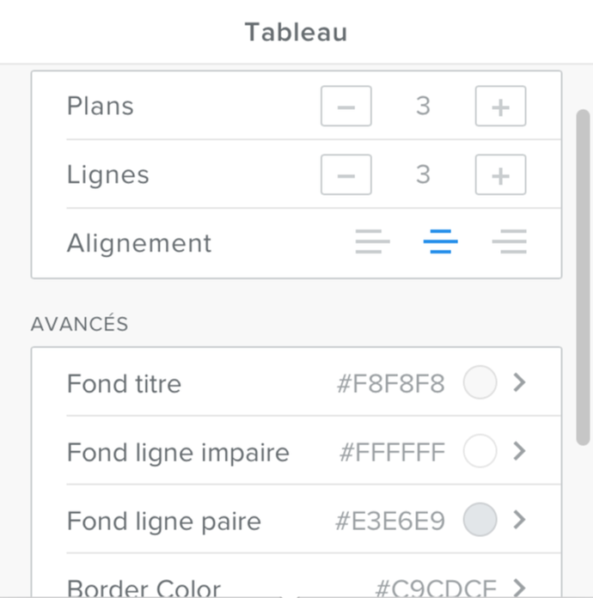Click the #E3E6E9 hex value

pos(391,521)
